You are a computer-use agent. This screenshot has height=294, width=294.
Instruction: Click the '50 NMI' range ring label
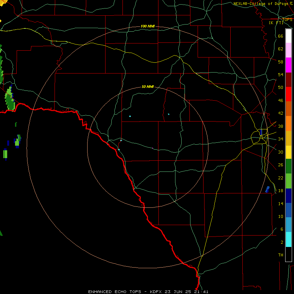pyautogui.click(x=148, y=87)
